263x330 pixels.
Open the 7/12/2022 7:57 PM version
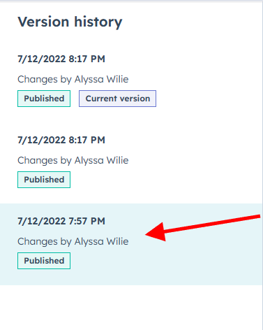point(61,221)
